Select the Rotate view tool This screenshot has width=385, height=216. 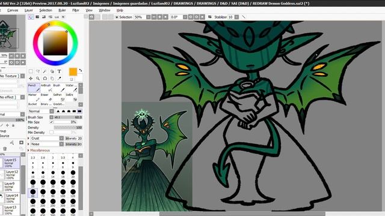tap(45, 79)
